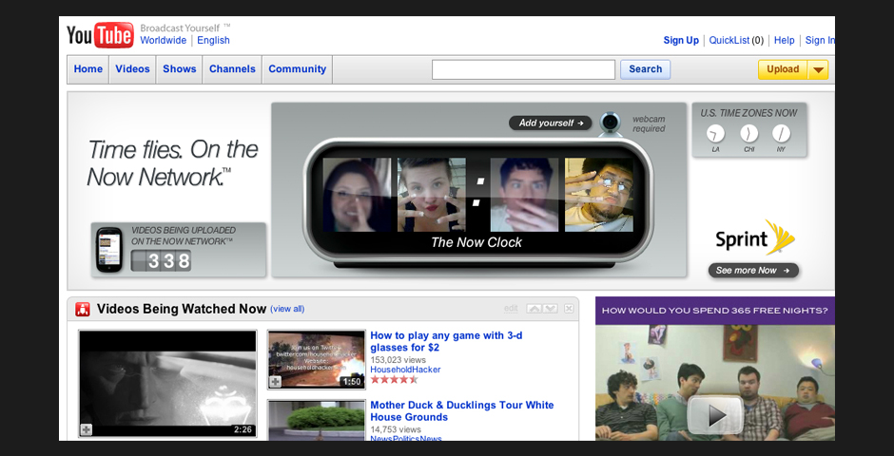Open Mother Duck & Ducklings video title
The height and width of the screenshot is (456, 894).
click(462, 411)
